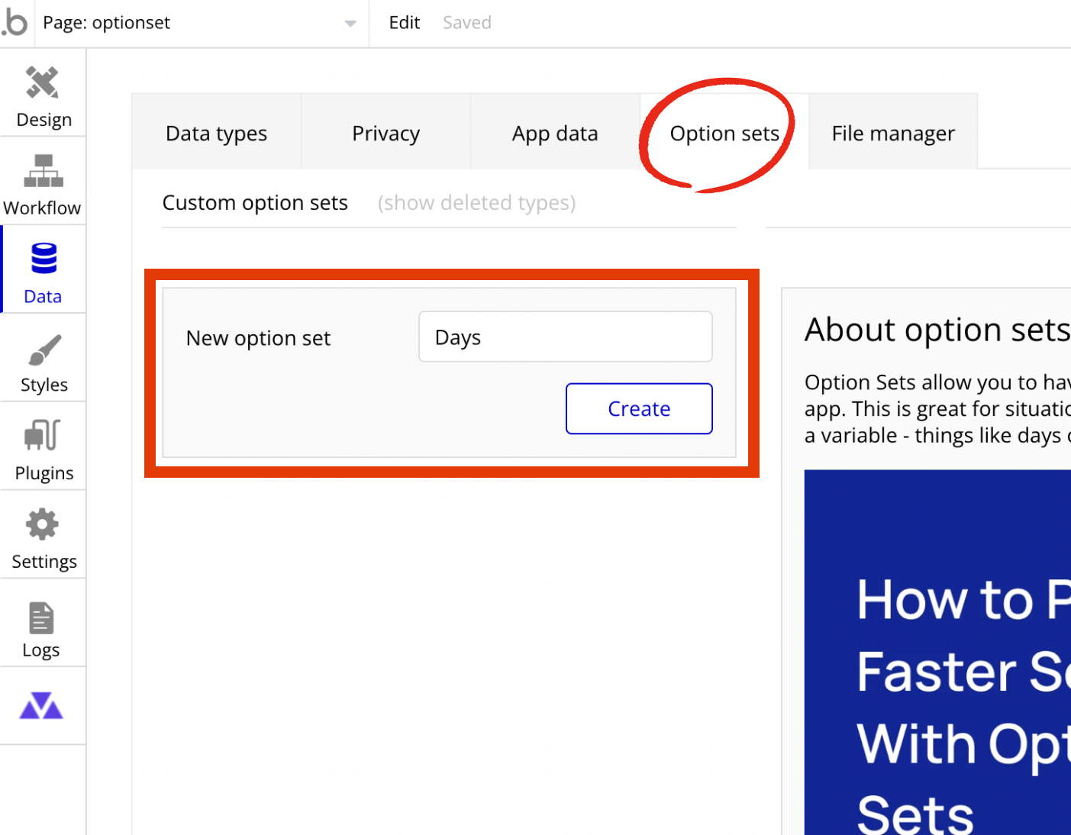
Task: Click the New option set name field
Action: tap(565, 337)
